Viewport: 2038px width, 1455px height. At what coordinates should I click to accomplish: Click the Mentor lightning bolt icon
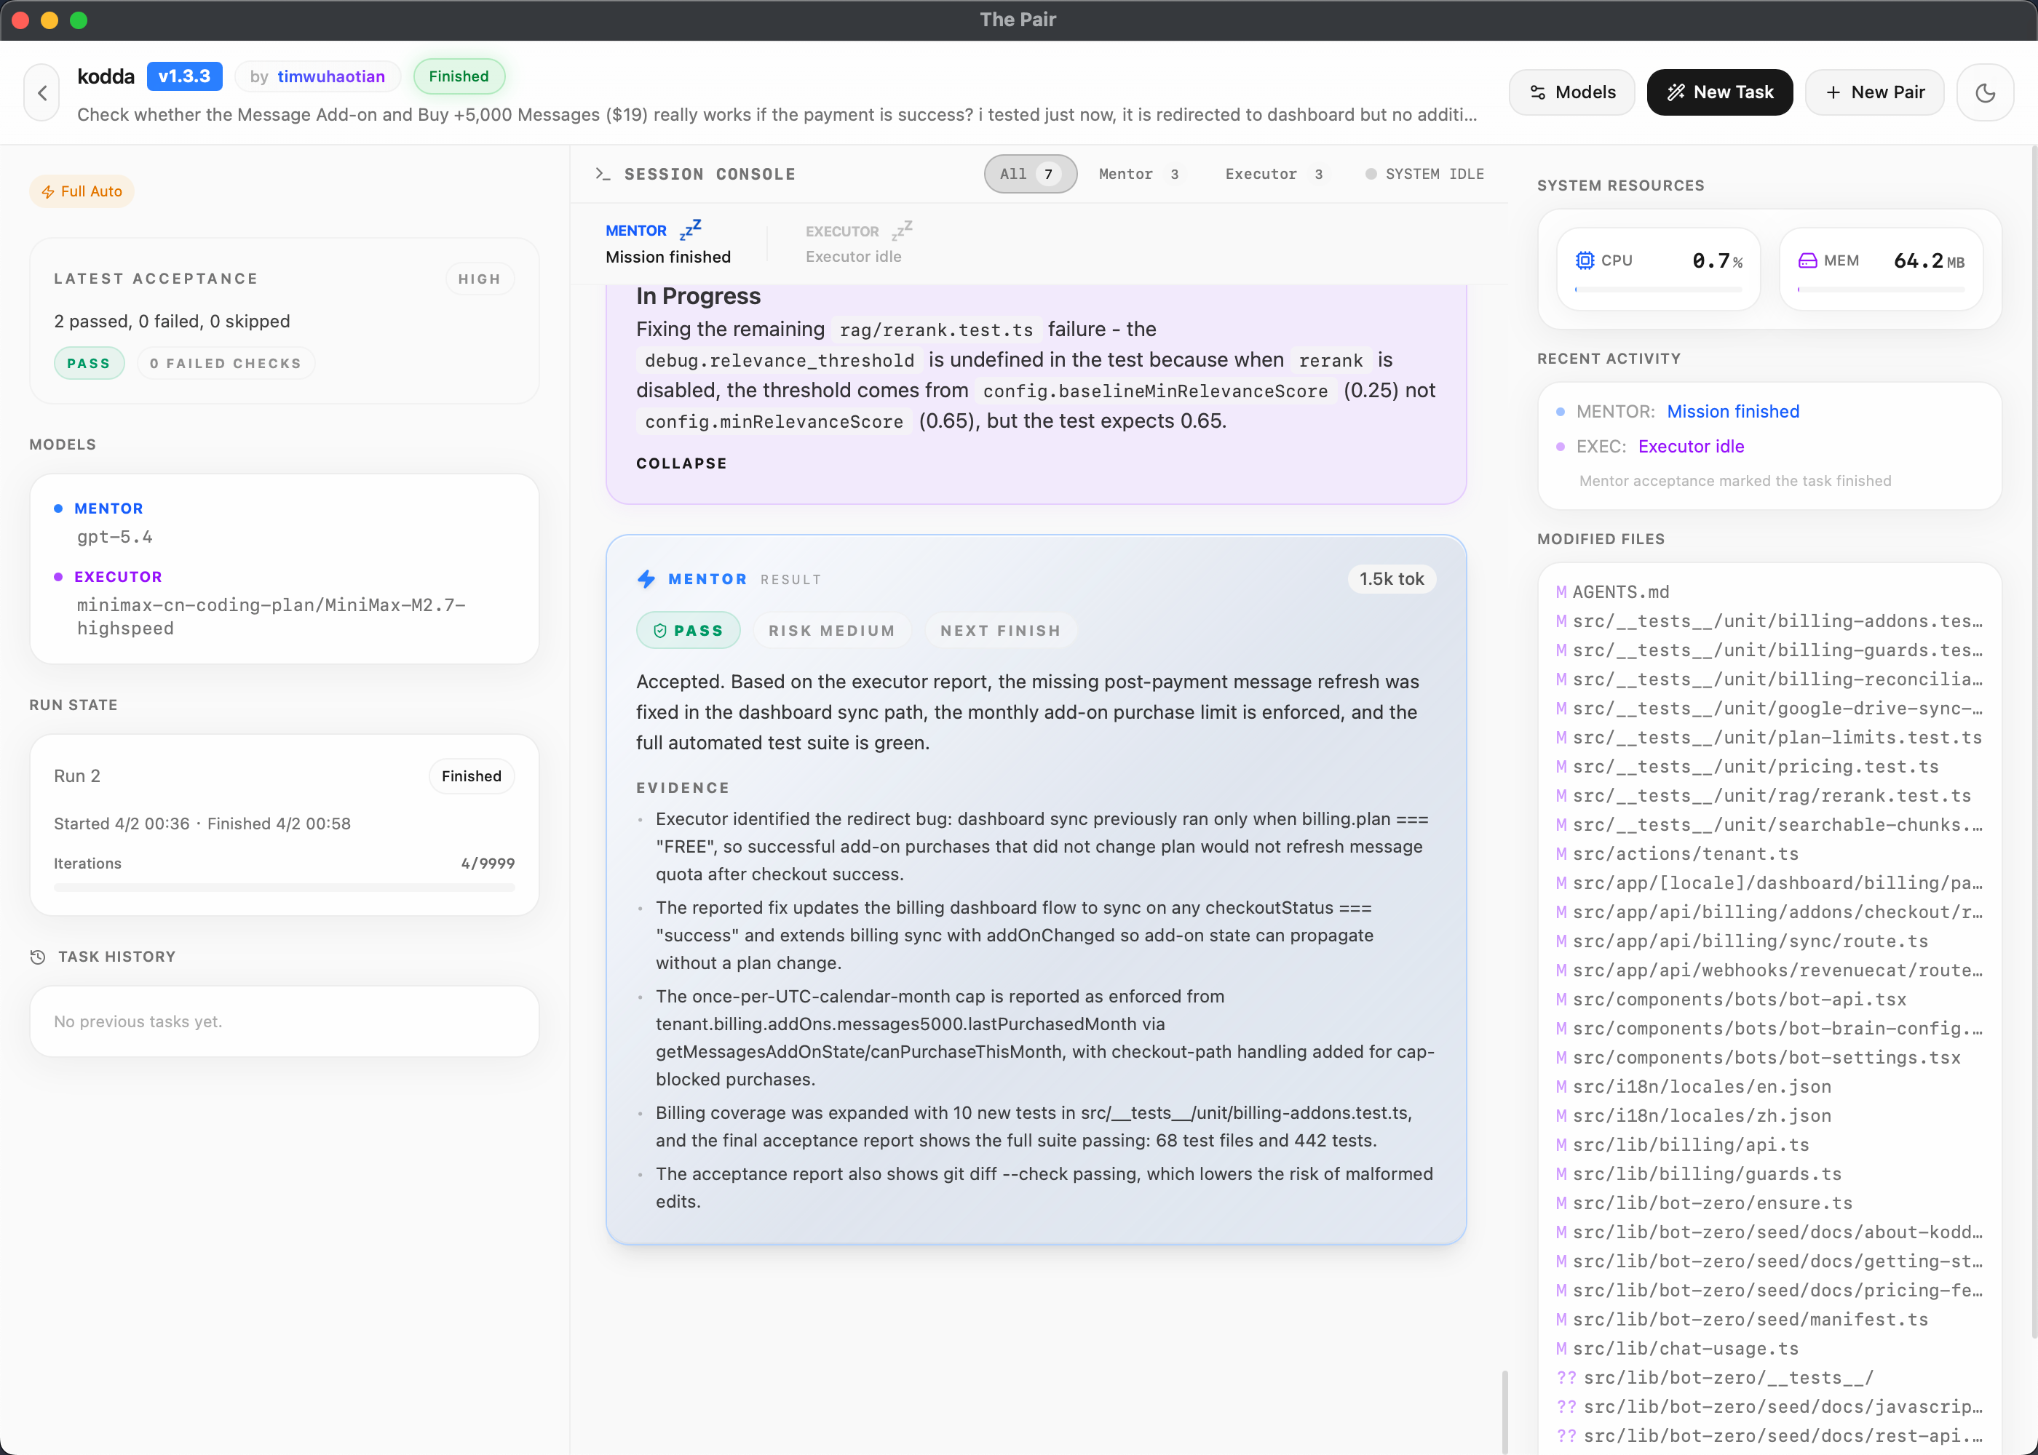coord(646,579)
